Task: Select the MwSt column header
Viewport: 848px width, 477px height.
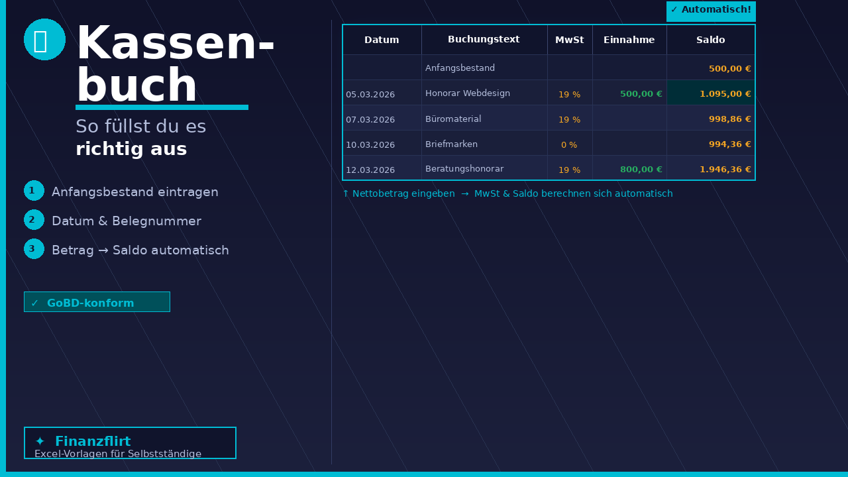Action: click(x=570, y=40)
